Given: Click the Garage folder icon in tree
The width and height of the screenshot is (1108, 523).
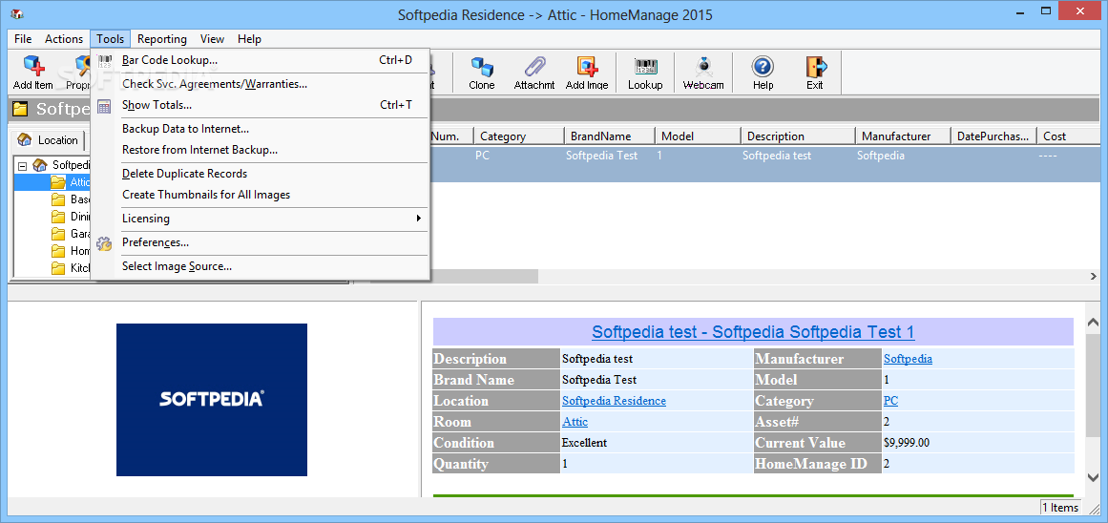Looking at the screenshot, I should pyautogui.click(x=58, y=234).
